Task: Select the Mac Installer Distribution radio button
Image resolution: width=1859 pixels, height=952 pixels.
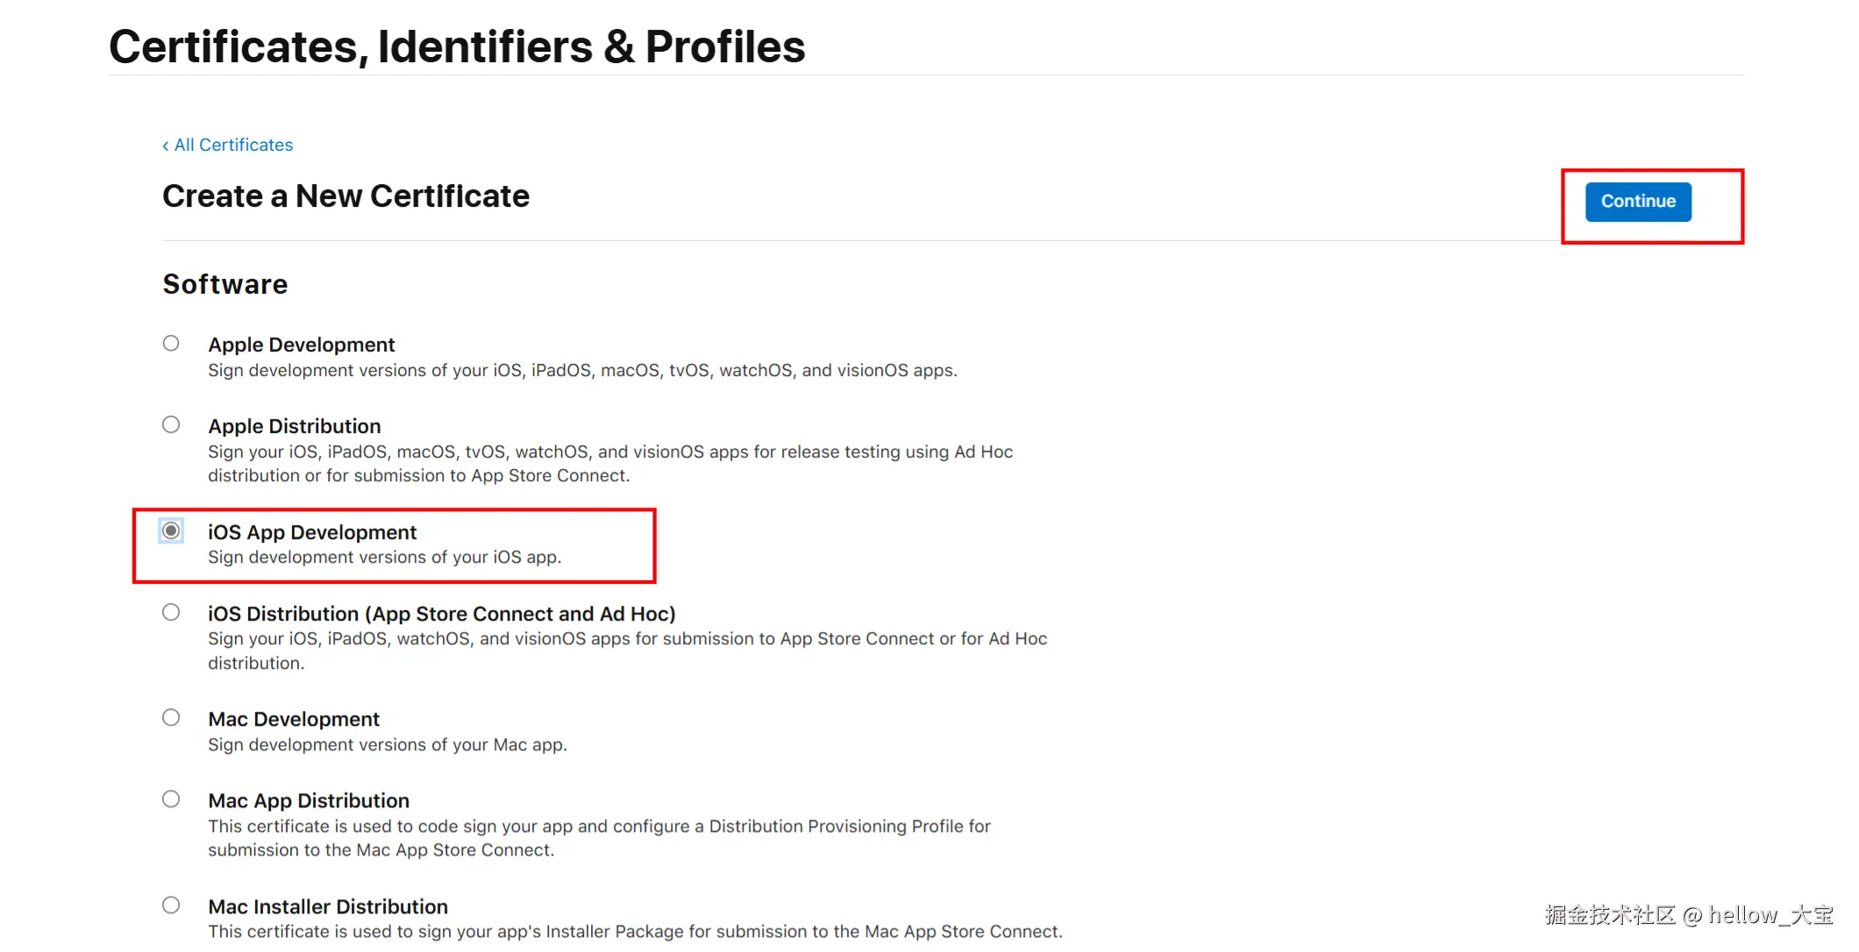Action: click(171, 906)
